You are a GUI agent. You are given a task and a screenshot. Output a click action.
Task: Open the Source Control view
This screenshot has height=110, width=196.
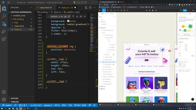coord(4,24)
